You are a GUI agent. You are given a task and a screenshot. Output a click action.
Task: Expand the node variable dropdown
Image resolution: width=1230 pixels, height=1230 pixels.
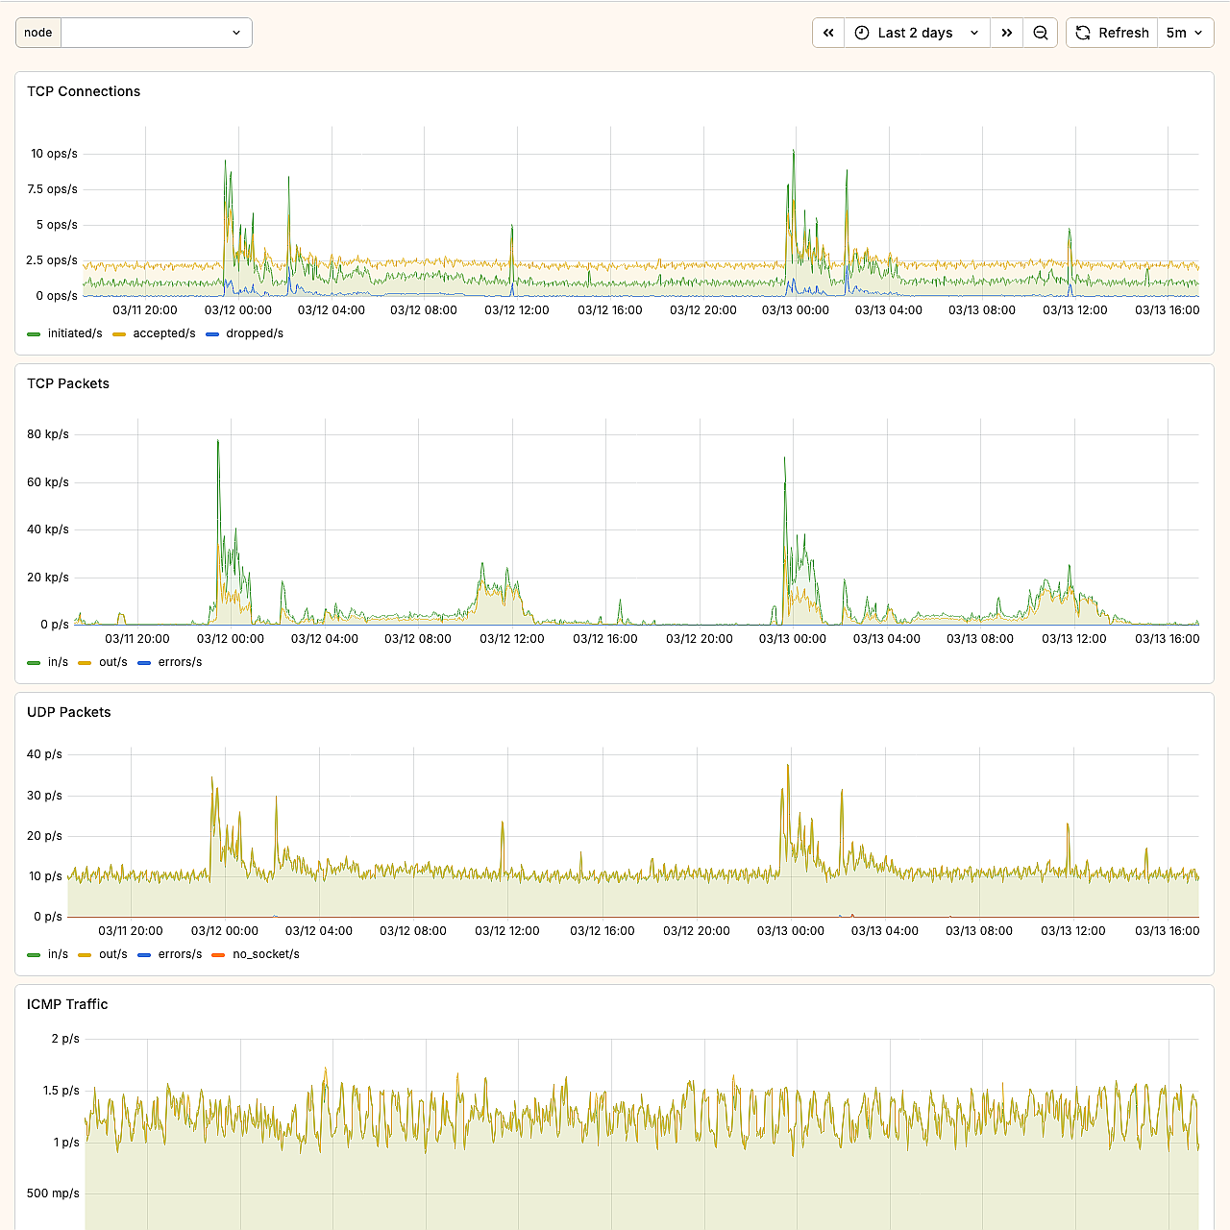pos(157,33)
